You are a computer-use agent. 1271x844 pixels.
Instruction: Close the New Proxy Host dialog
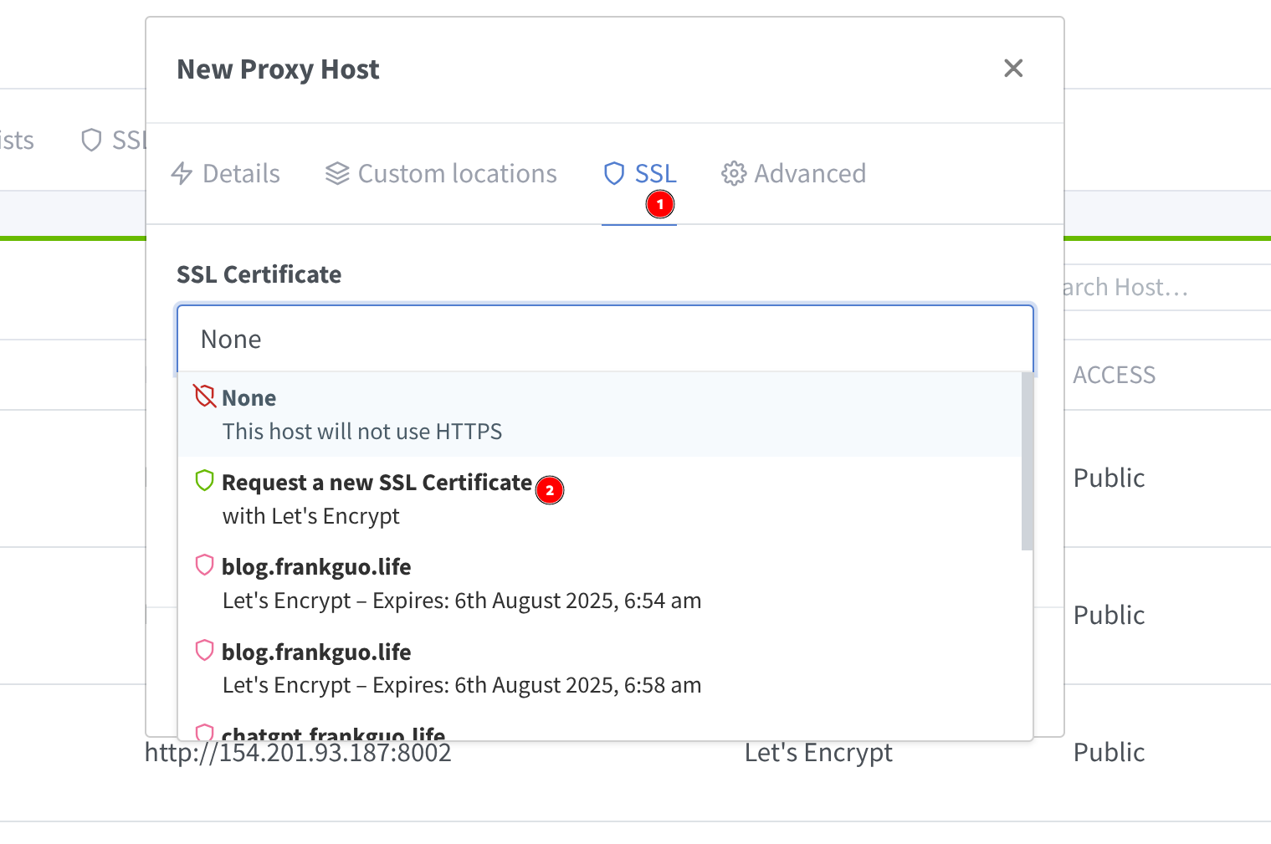tap(1013, 69)
